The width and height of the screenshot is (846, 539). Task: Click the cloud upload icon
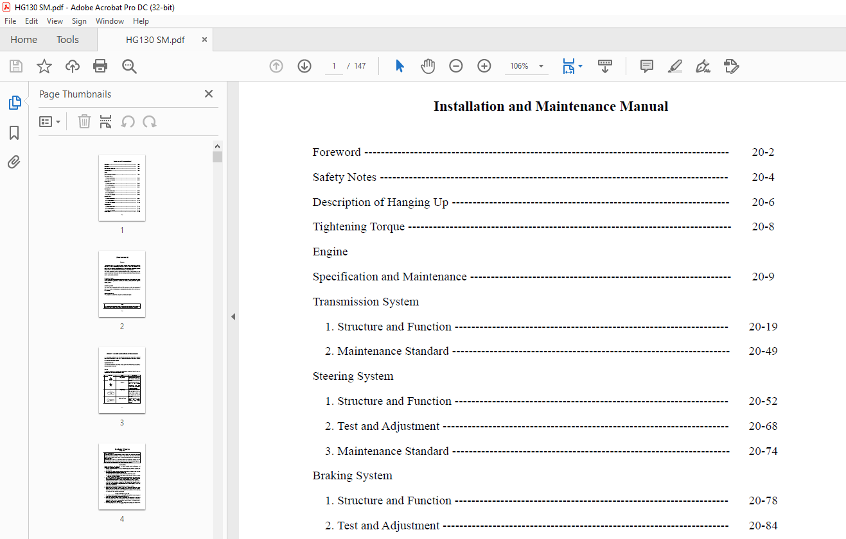[x=73, y=66]
